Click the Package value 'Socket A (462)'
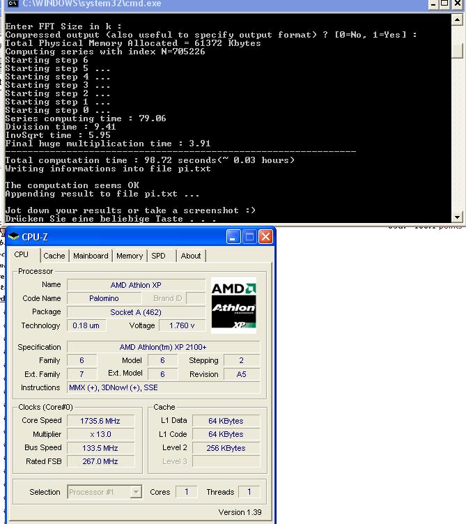The image size is (466, 524). click(136, 312)
